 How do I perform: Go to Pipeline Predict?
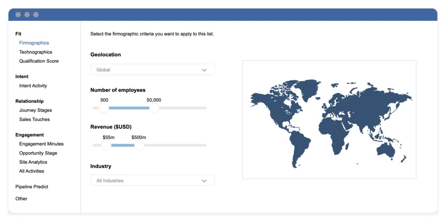[31, 187]
